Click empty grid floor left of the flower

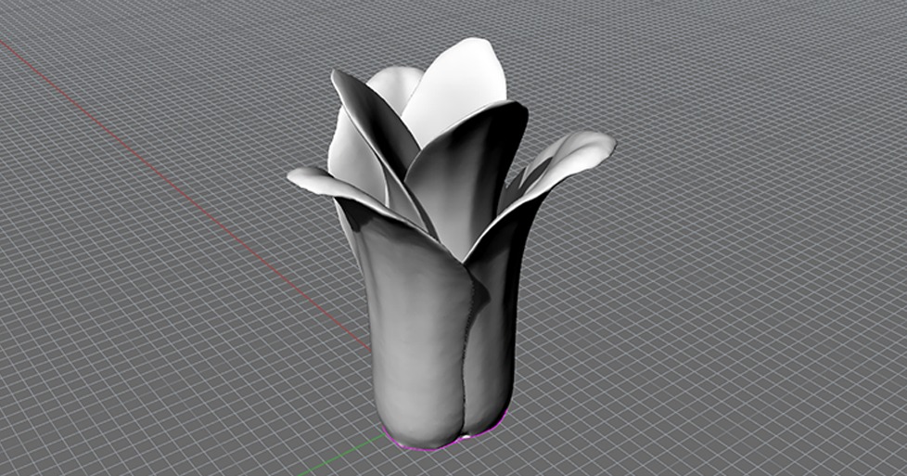coord(139,325)
